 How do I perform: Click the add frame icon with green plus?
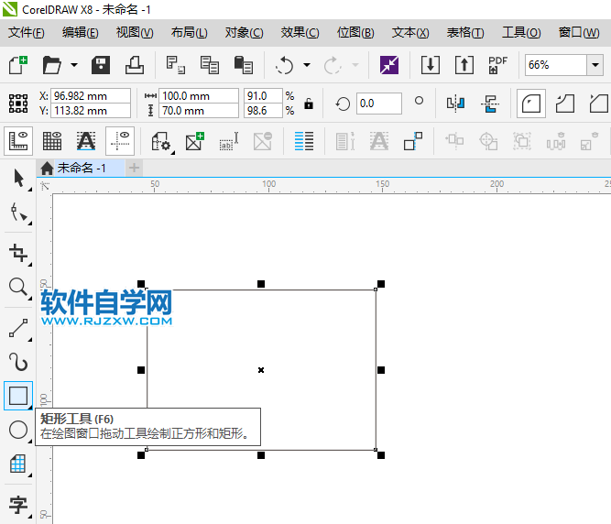coord(195,141)
